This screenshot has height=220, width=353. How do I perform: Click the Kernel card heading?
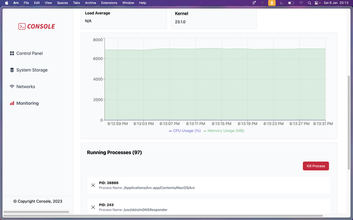(x=181, y=13)
